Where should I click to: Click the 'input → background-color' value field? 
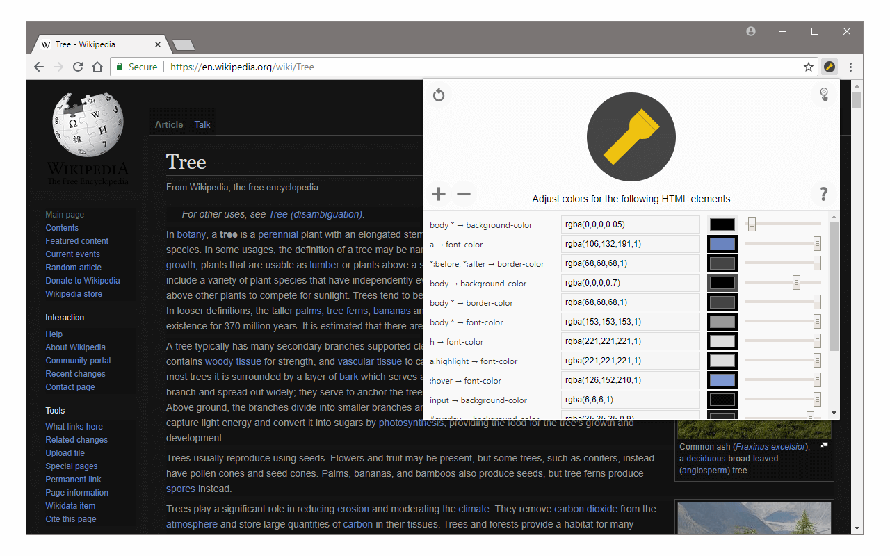(x=631, y=400)
